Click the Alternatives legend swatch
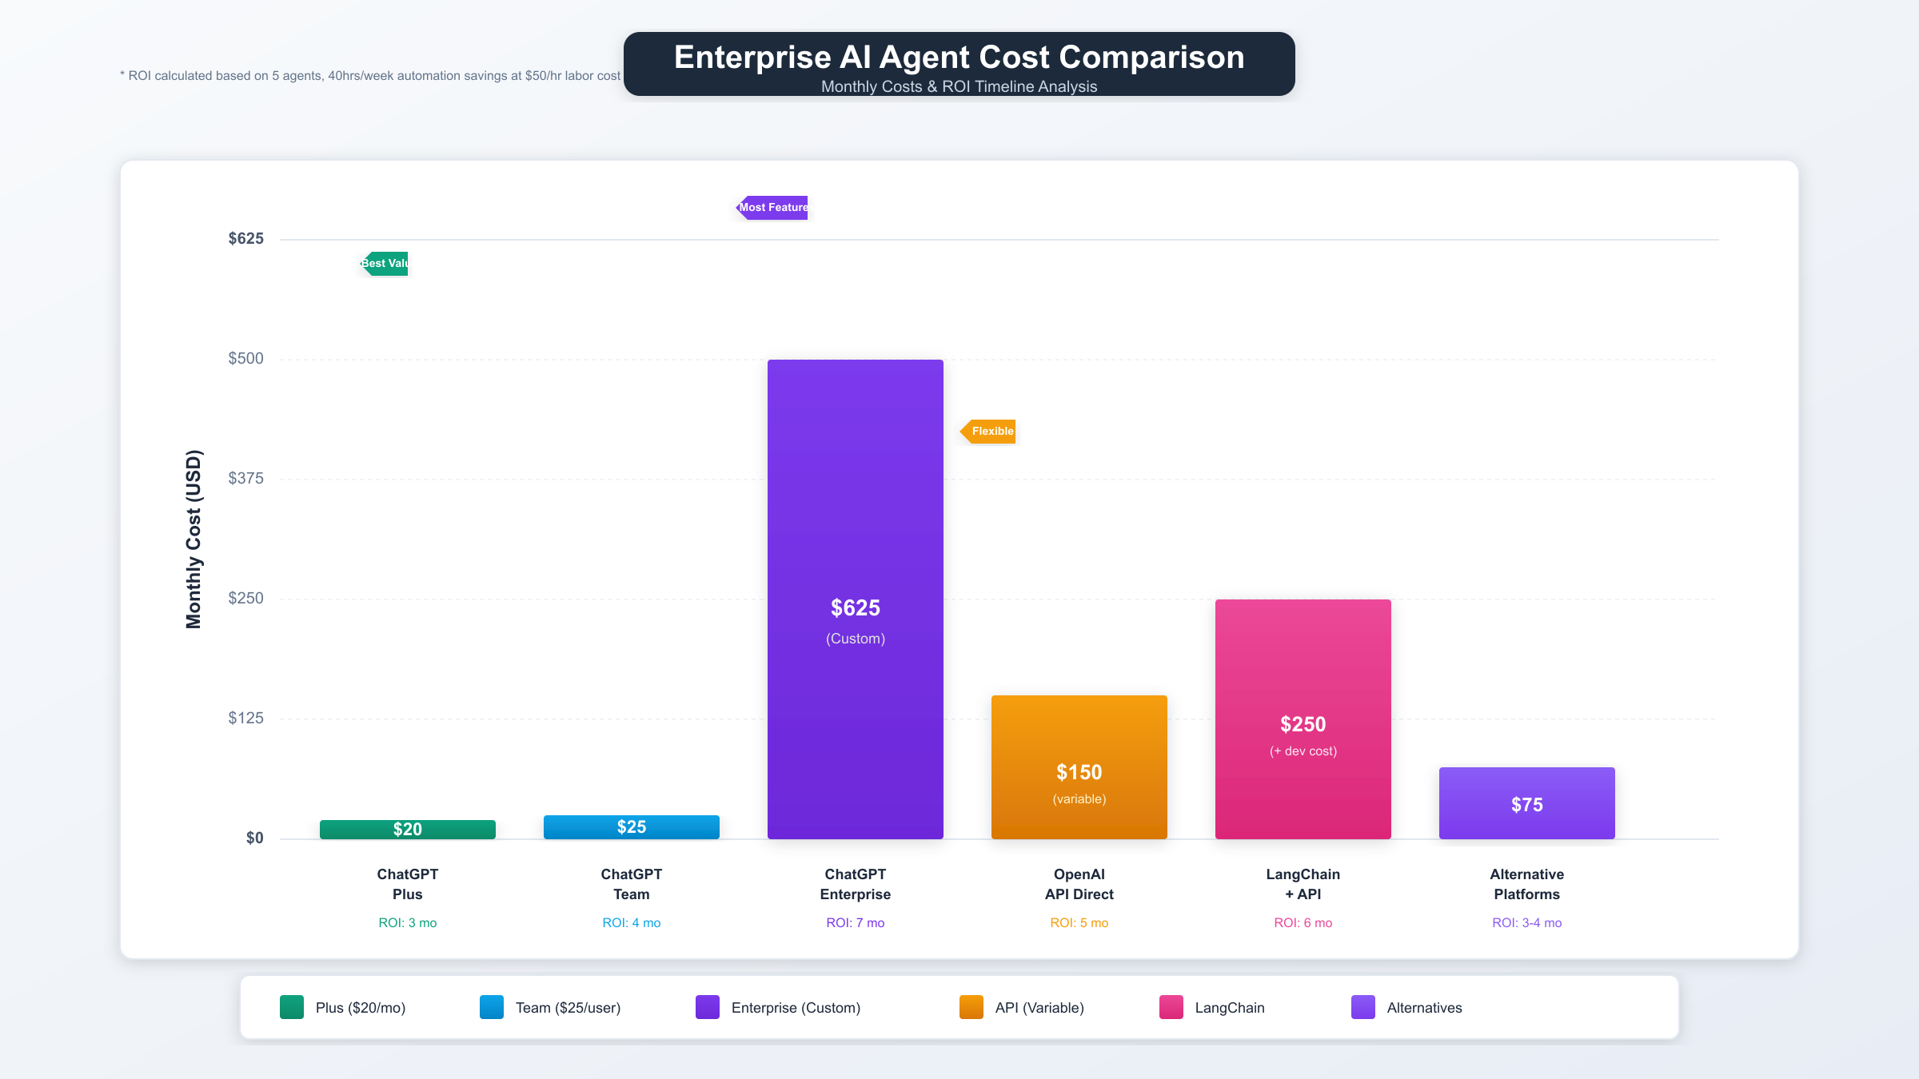Screen dimensions: 1919x1079 point(1363,1007)
